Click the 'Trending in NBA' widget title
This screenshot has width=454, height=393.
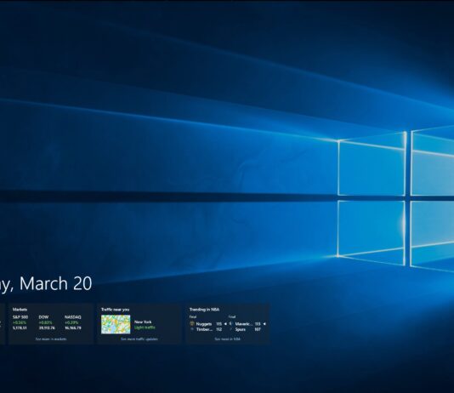coord(204,310)
